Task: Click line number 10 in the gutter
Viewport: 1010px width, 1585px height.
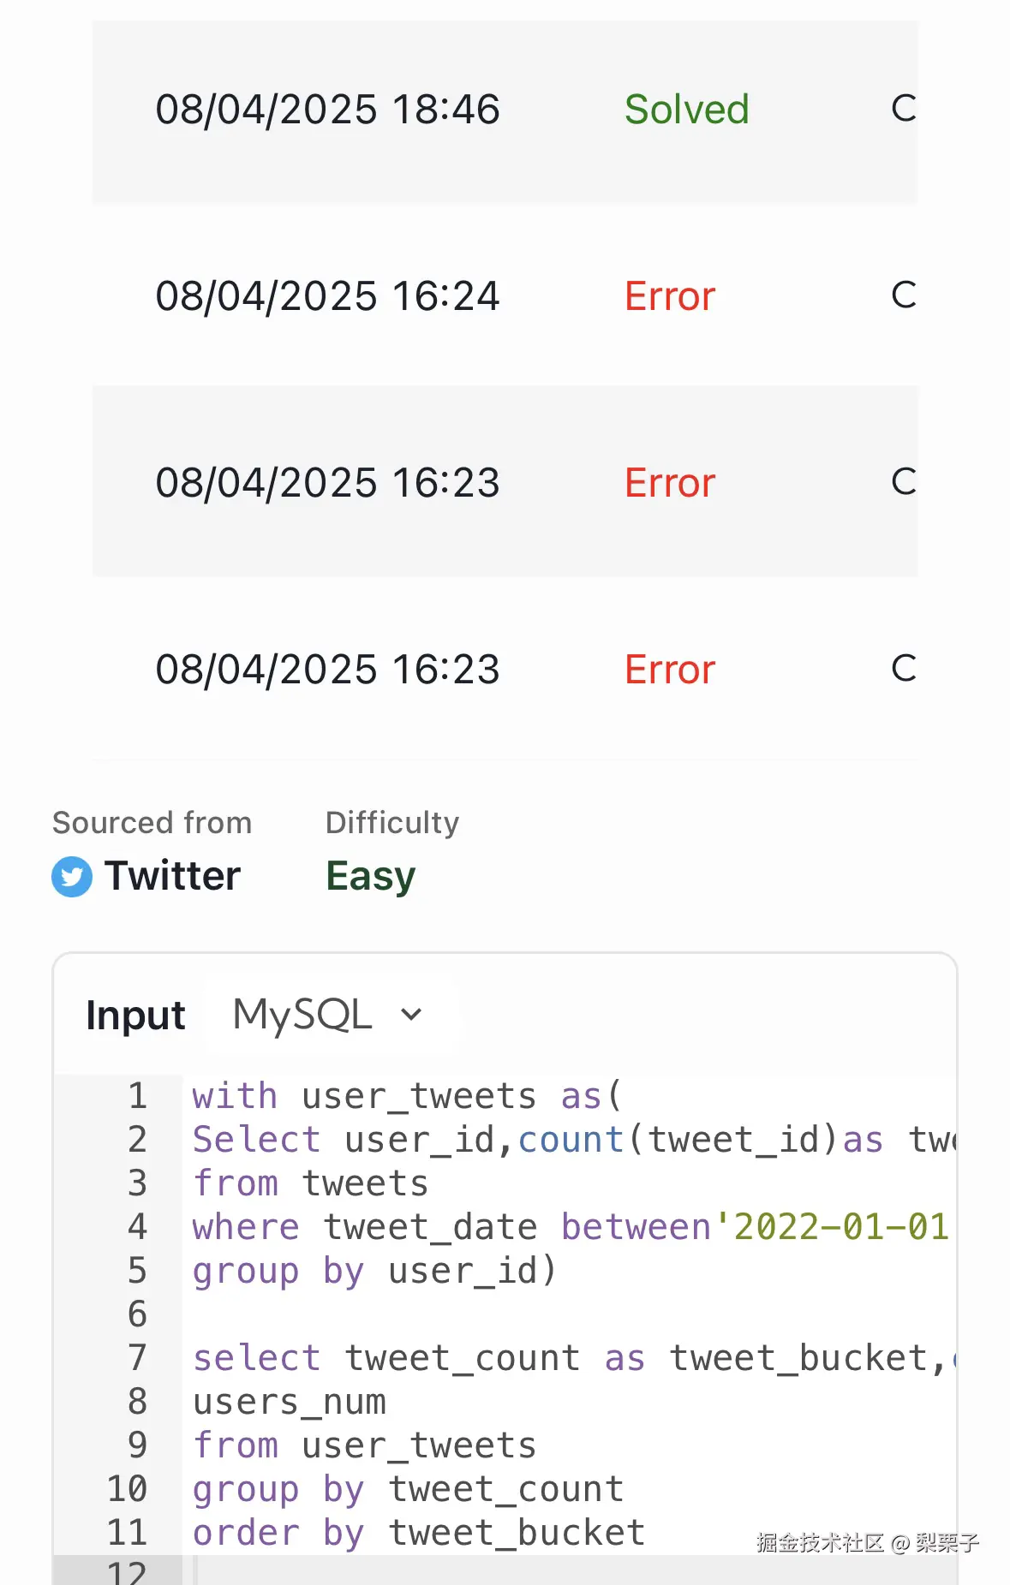Action: (x=128, y=1489)
